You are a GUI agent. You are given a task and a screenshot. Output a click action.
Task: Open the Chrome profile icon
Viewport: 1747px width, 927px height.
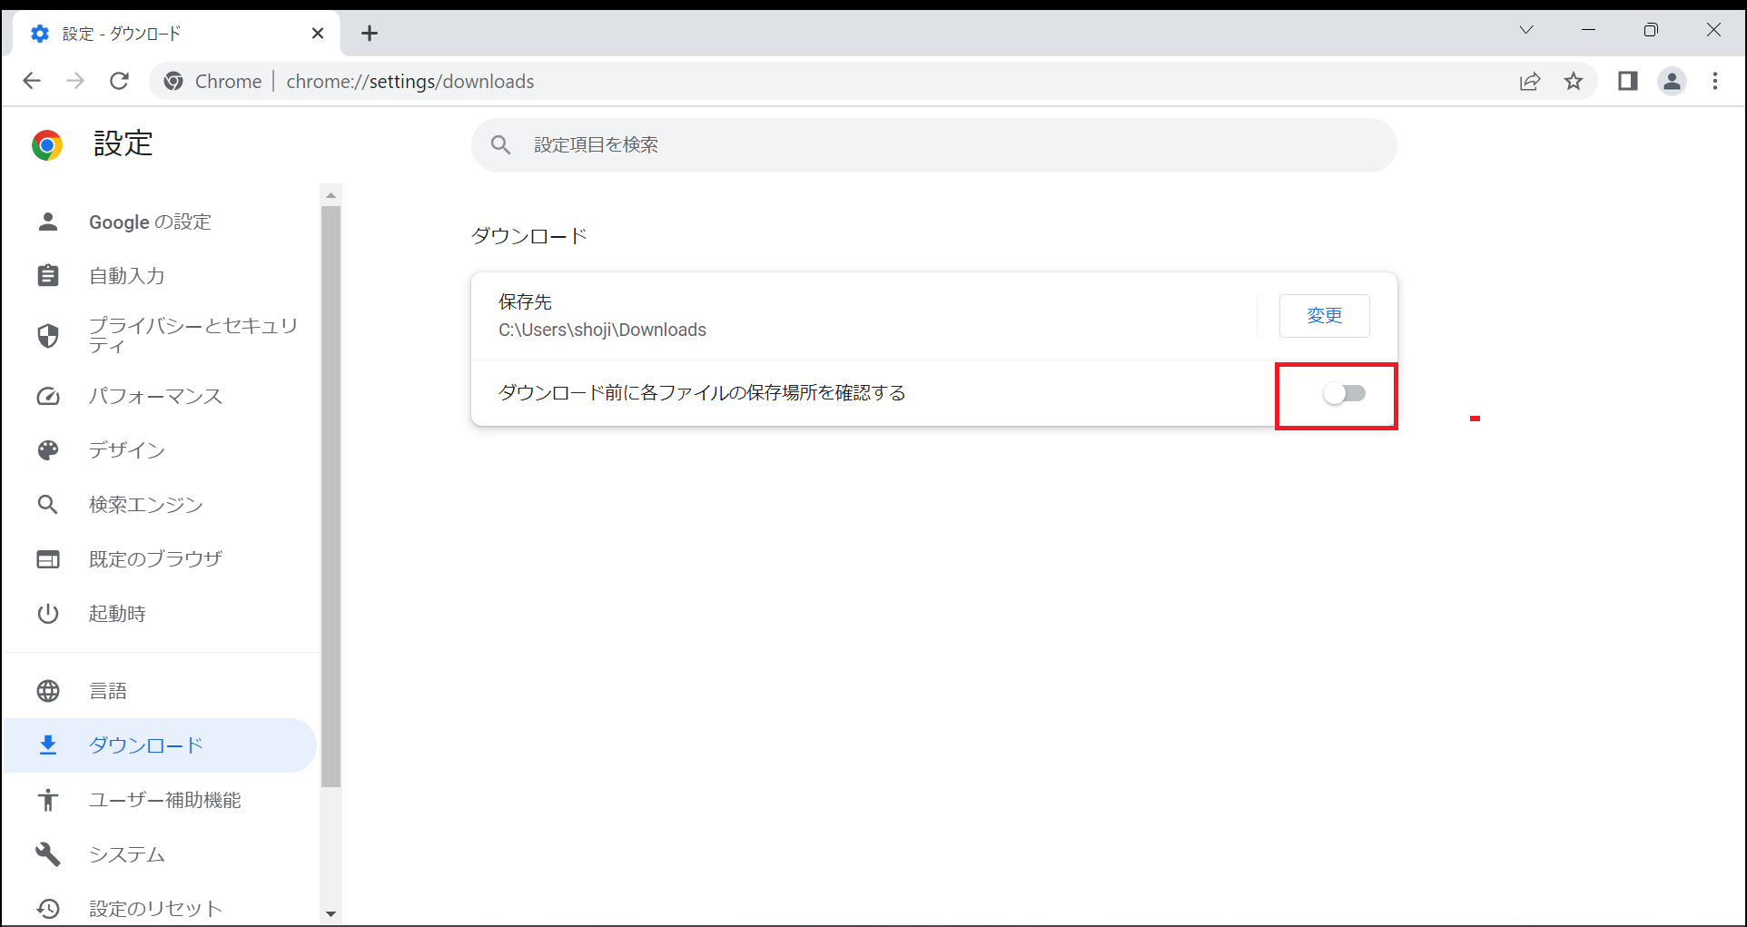click(1672, 81)
